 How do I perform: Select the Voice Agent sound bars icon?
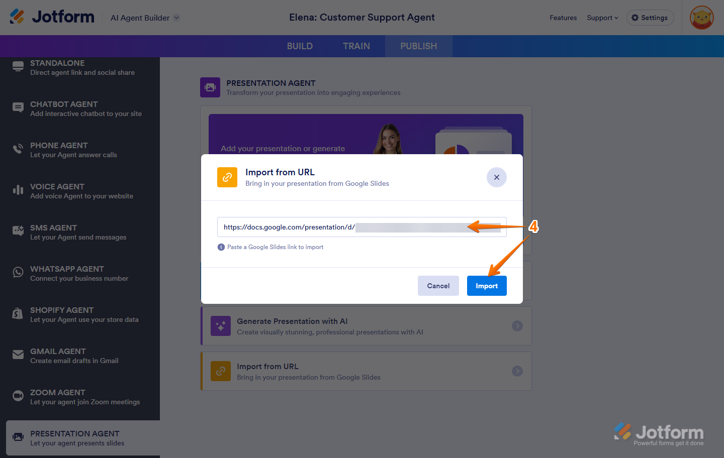pos(18,190)
